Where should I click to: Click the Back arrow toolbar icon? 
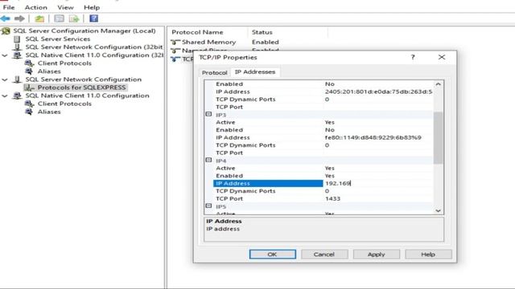click(x=6, y=18)
